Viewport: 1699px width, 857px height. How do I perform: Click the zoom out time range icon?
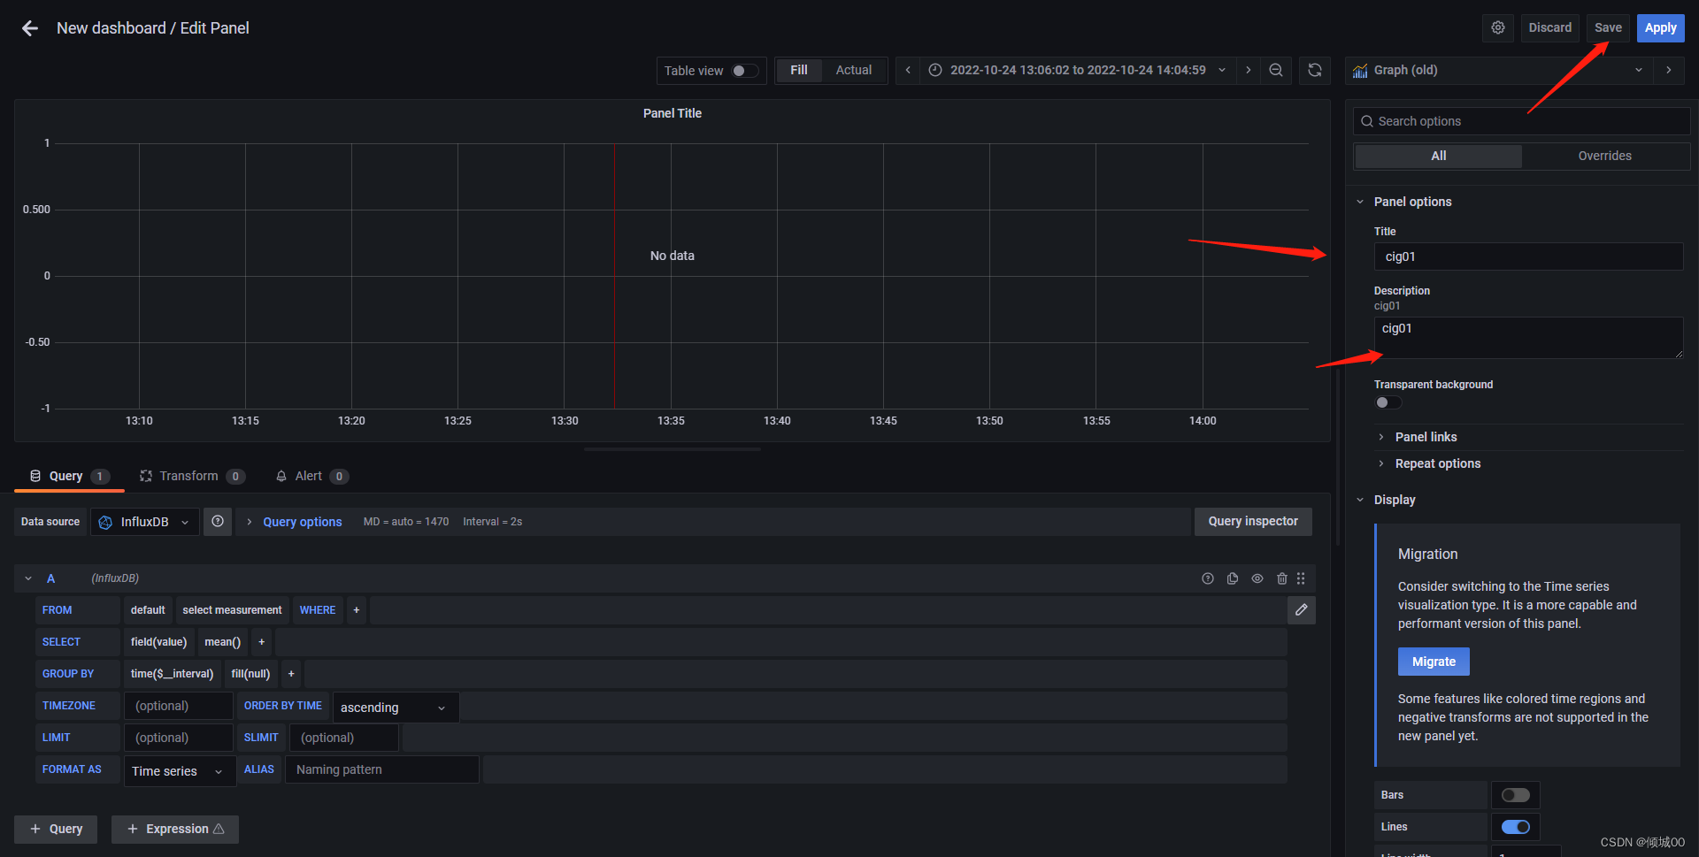(1276, 70)
